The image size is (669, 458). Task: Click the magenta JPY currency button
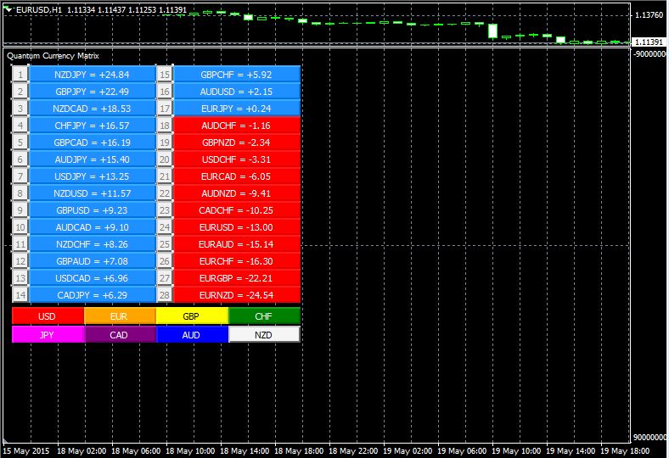click(48, 334)
